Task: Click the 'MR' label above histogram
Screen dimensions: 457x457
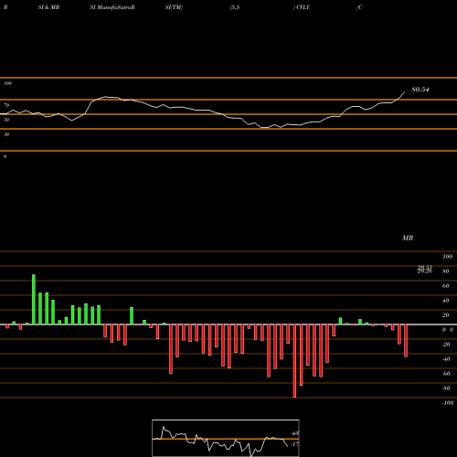Action: click(x=408, y=238)
